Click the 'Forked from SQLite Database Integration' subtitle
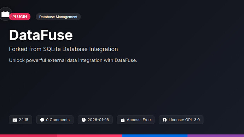Viewport: 244px width, 137px height. [x=63, y=49]
